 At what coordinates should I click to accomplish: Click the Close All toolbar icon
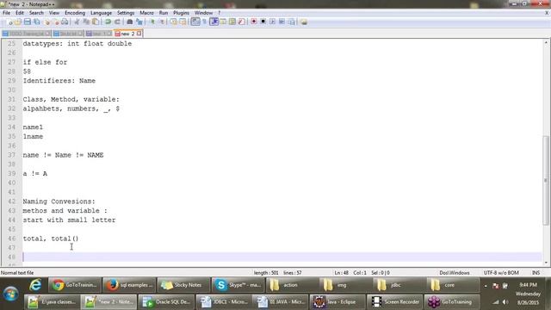click(x=56, y=22)
